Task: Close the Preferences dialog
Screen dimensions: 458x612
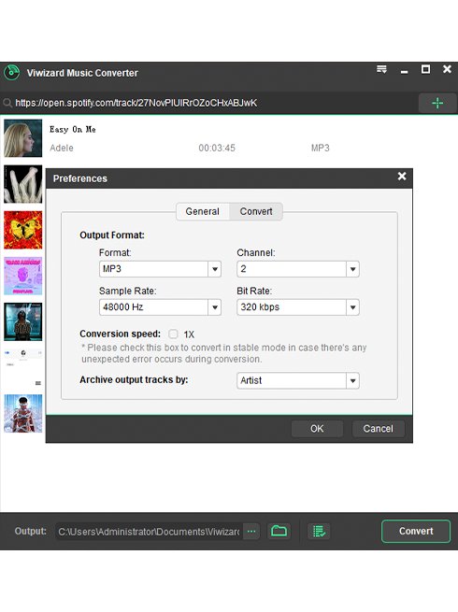Action: coord(402,177)
